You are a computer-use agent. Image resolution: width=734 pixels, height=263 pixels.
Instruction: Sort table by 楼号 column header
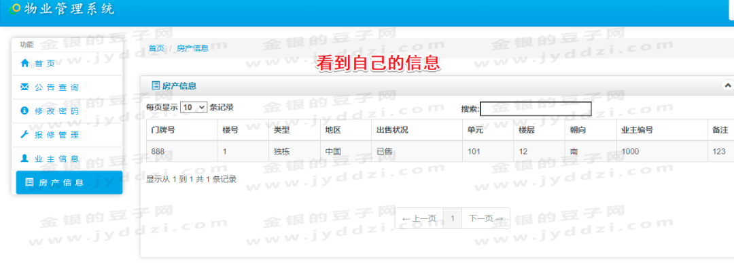tap(243, 130)
